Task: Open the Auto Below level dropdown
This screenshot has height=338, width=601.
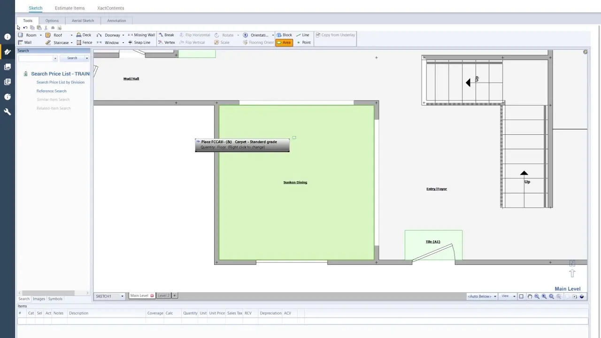Action: (x=482, y=296)
